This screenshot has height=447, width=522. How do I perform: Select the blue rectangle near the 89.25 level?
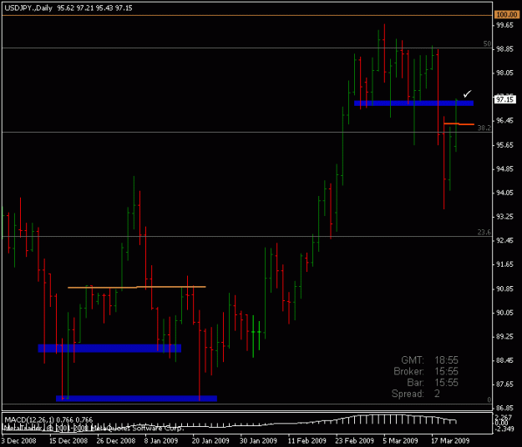pyautogui.click(x=109, y=349)
